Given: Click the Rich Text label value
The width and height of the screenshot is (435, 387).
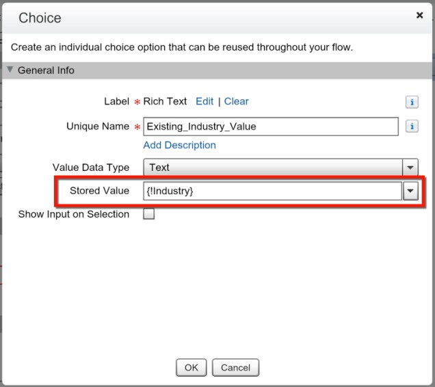Looking at the screenshot, I should tap(165, 101).
